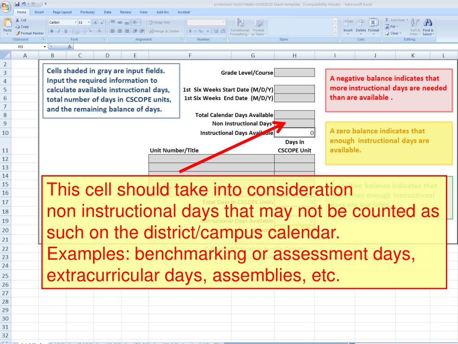
Task: Open the Acrobat tab
Action: (184, 12)
